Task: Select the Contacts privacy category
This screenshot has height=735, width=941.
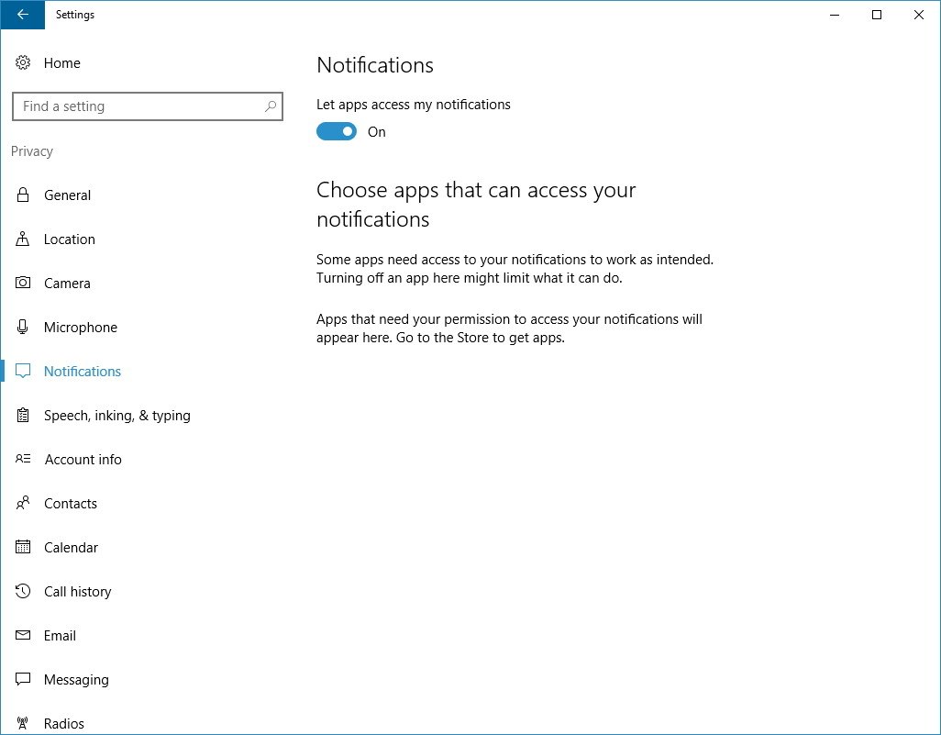Action: [x=71, y=504]
